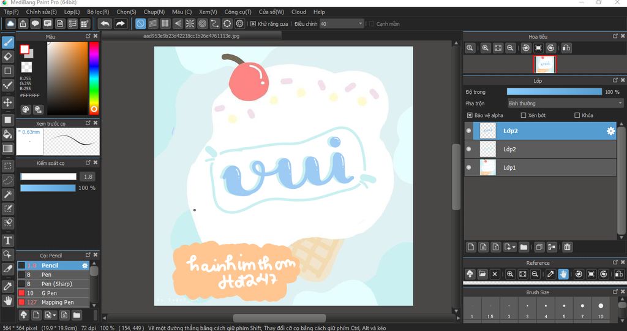Click the brush size slider showing 1.8

coord(48,177)
